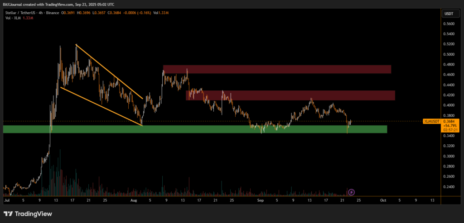Click the purple lightning event icon
The height and width of the screenshot is (223, 464).
(351, 192)
